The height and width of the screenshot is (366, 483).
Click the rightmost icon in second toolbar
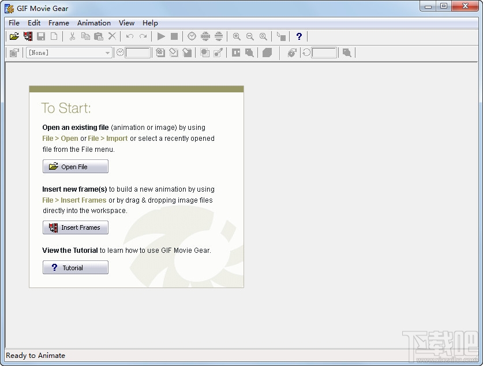(x=347, y=53)
